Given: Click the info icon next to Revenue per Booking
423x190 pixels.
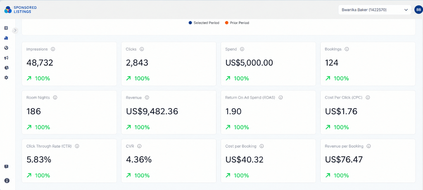Looking at the screenshot, I should click(368, 146).
